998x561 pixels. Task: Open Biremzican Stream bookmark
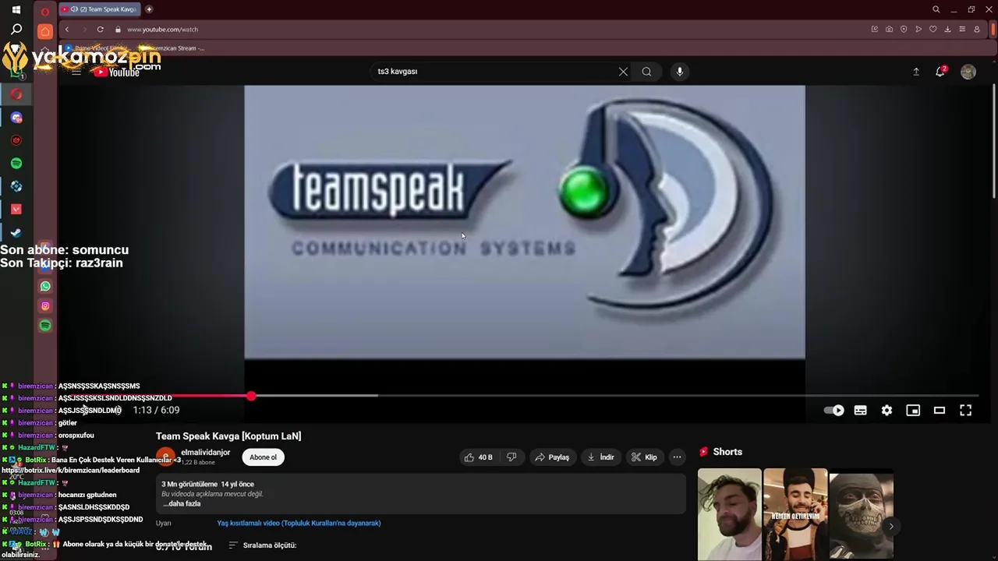(x=173, y=48)
